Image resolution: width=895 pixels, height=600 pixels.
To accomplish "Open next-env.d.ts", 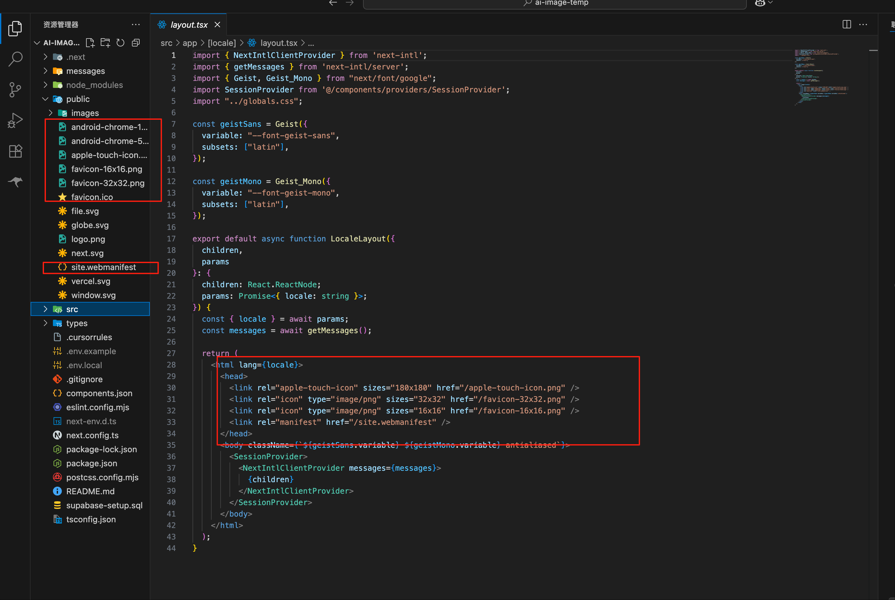I will [x=90, y=421].
